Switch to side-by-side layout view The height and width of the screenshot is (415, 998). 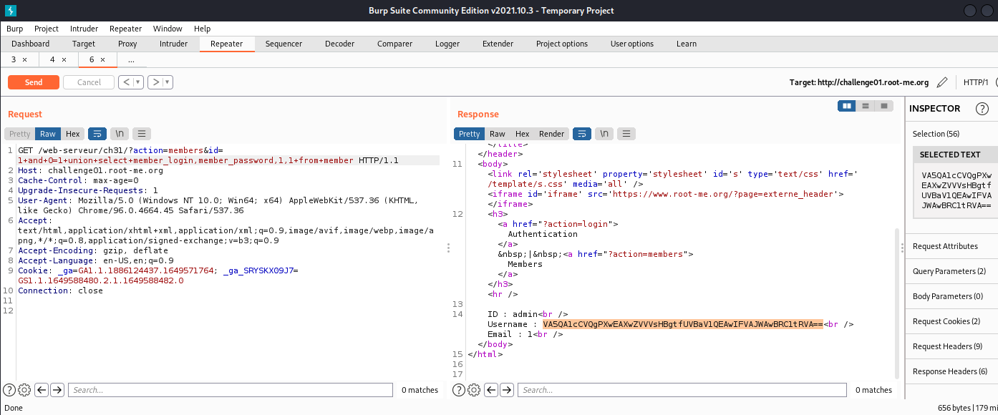click(x=848, y=106)
